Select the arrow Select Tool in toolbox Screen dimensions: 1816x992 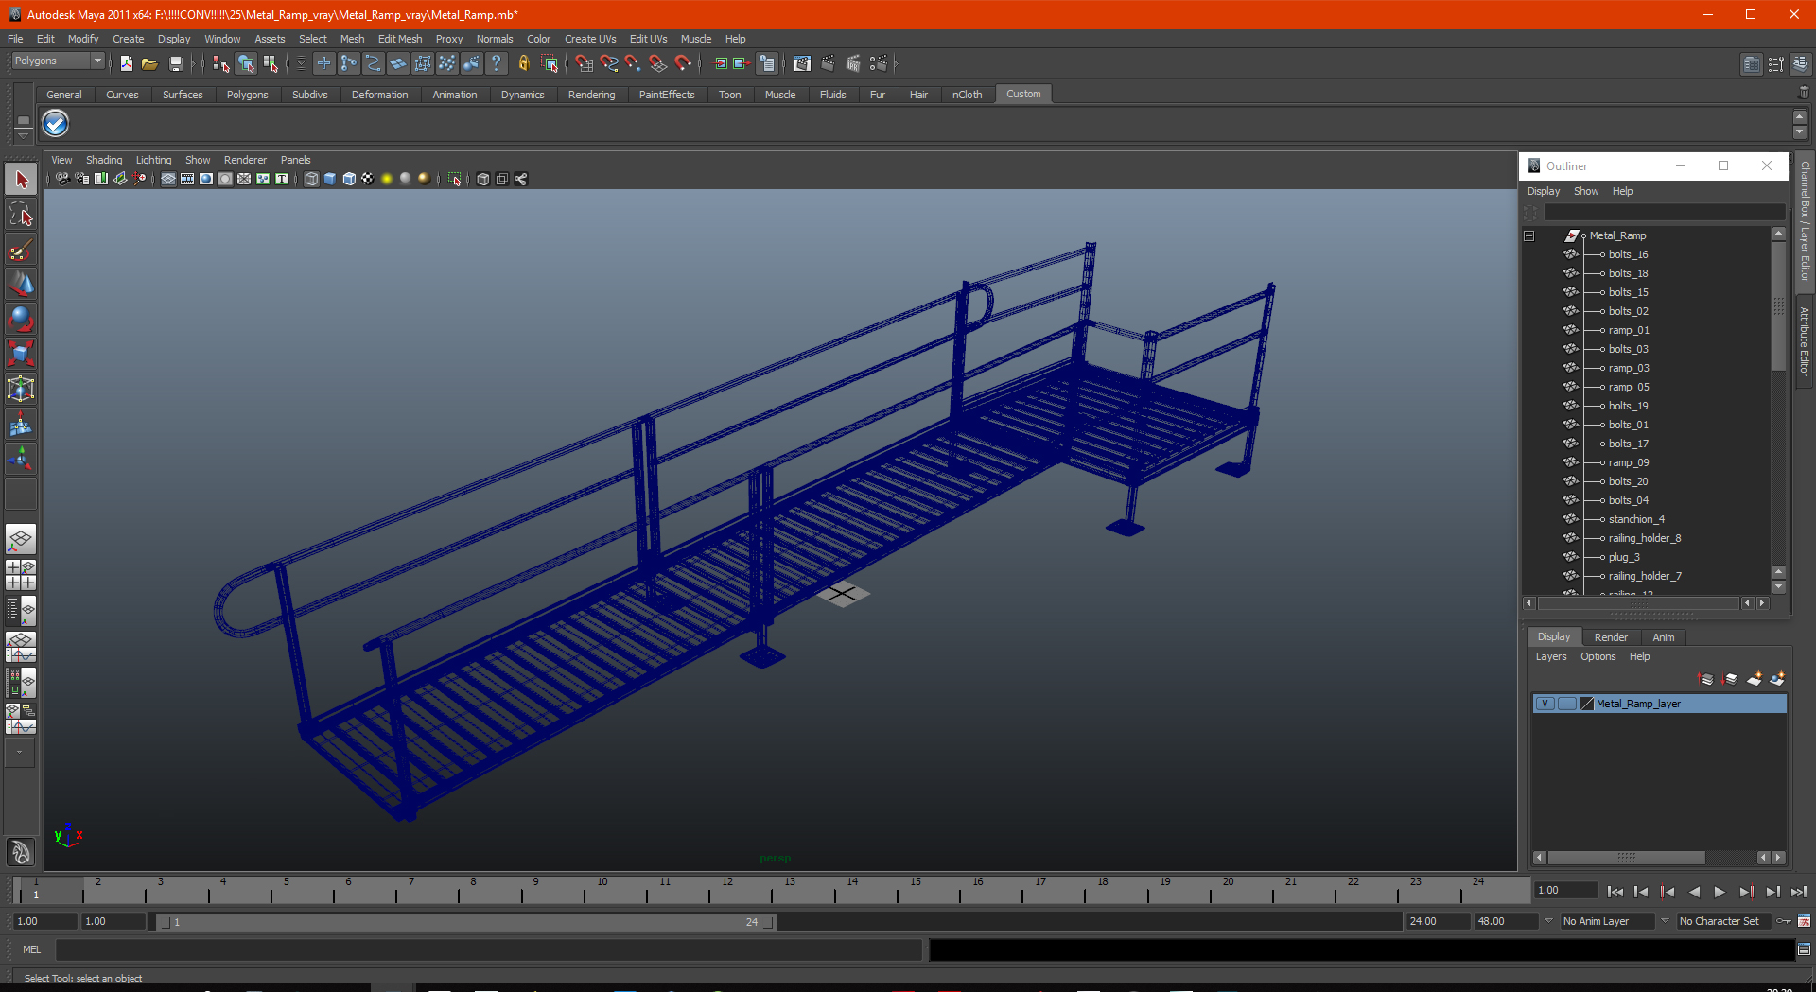pos(21,179)
